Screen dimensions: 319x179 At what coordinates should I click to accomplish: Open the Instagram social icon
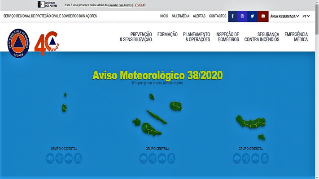tap(242, 16)
